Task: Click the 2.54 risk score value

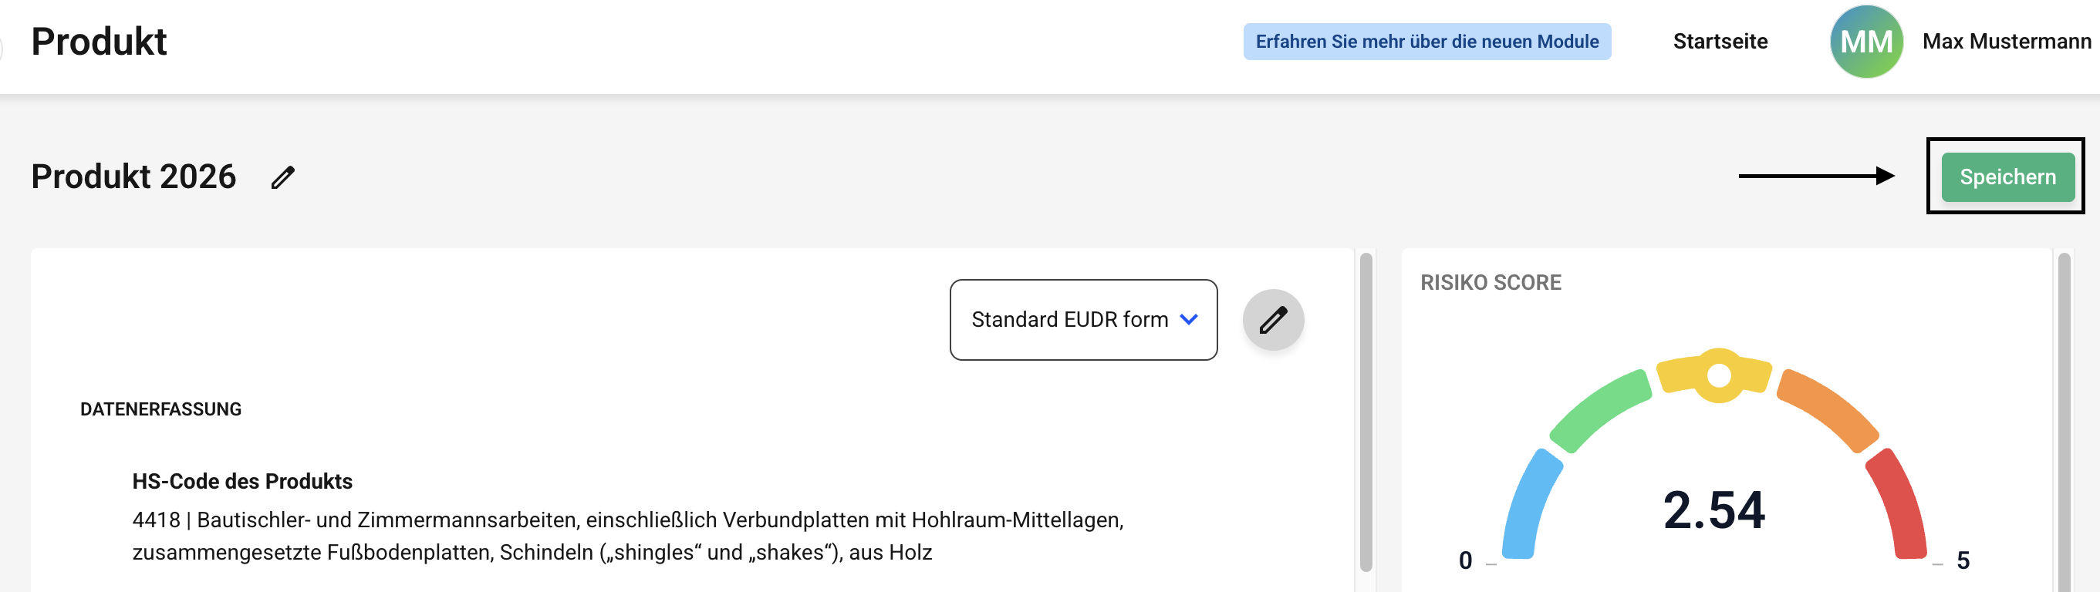Action: 1713,510
